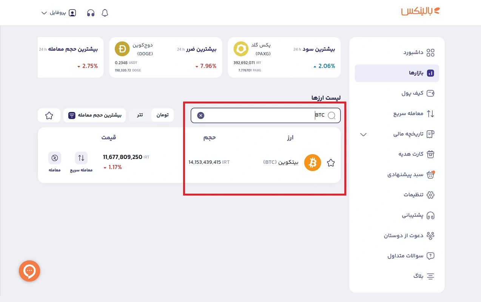Click the 198,320.72 DOGE amount

(x=128, y=70)
